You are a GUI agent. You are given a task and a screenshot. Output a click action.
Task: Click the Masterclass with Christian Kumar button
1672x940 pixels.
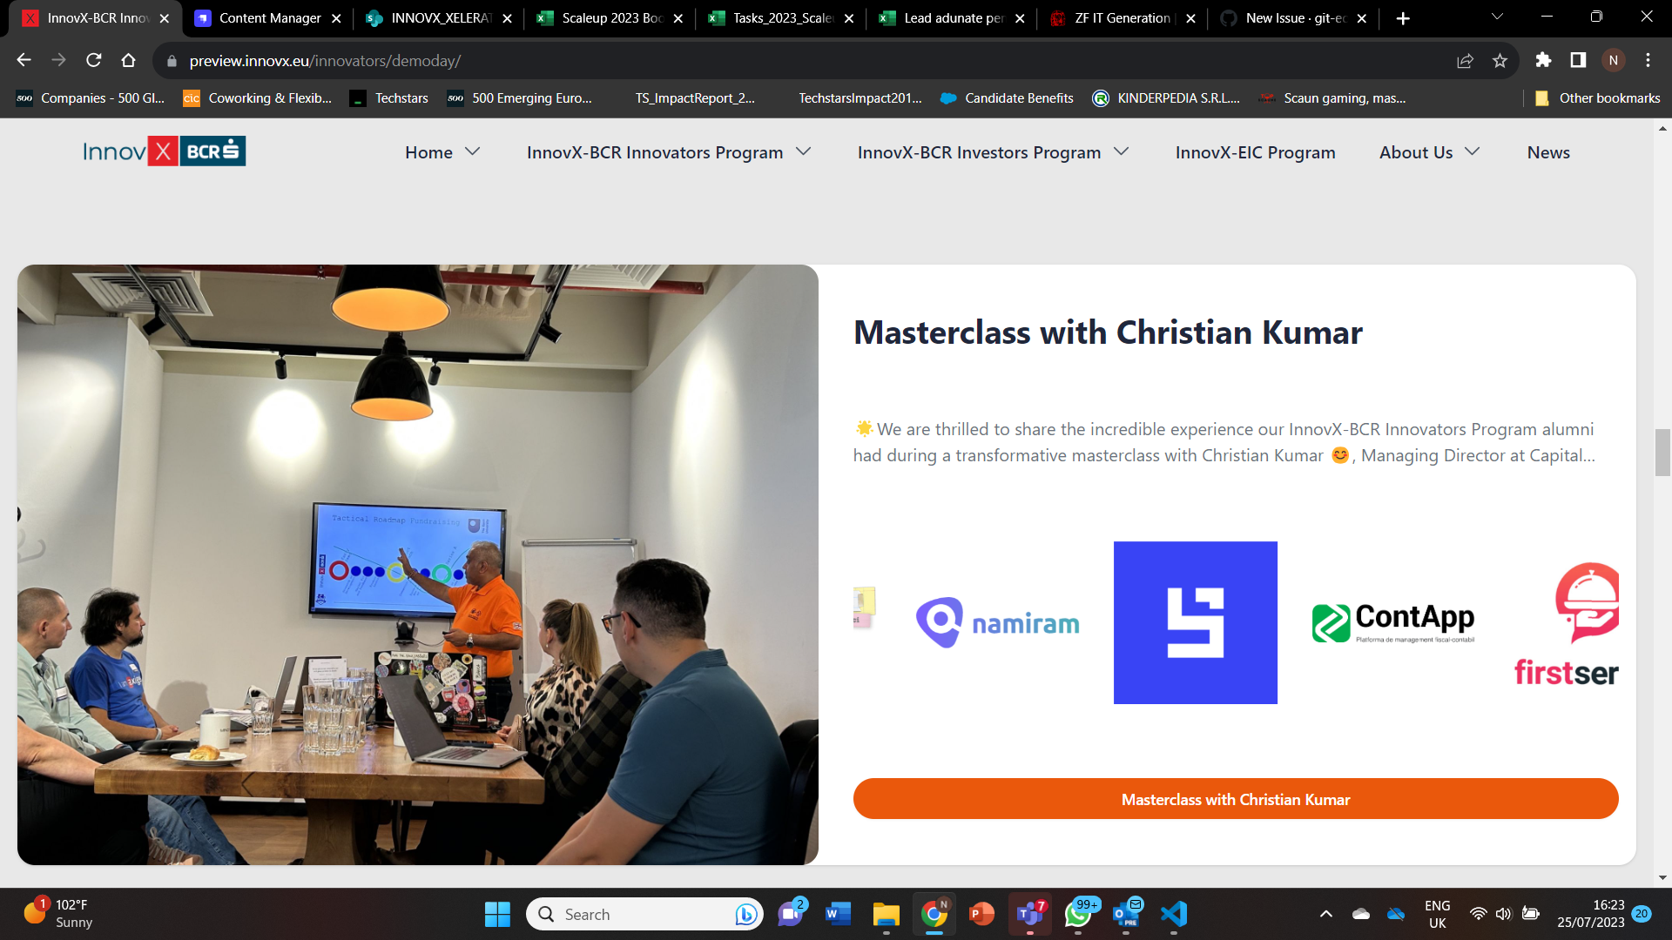click(1236, 798)
